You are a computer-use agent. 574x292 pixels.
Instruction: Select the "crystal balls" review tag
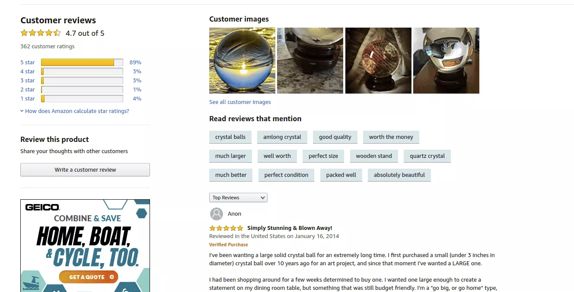(x=230, y=137)
